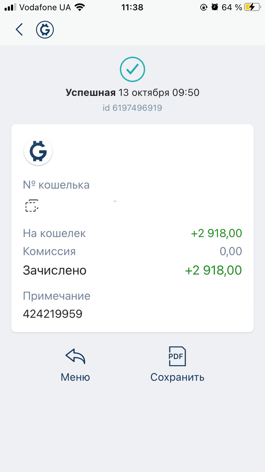Tap the transaction id 6197496919
The width and height of the screenshot is (265, 472).
[x=132, y=108]
